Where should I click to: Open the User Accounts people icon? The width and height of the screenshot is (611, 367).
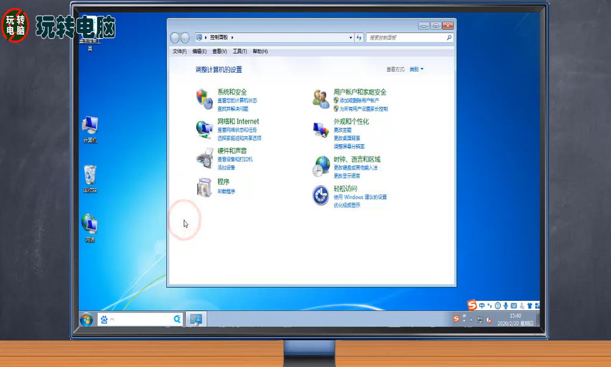click(x=321, y=98)
